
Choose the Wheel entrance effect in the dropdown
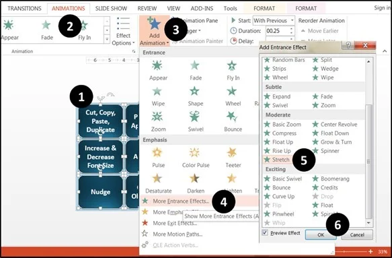[x=233, y=96]
